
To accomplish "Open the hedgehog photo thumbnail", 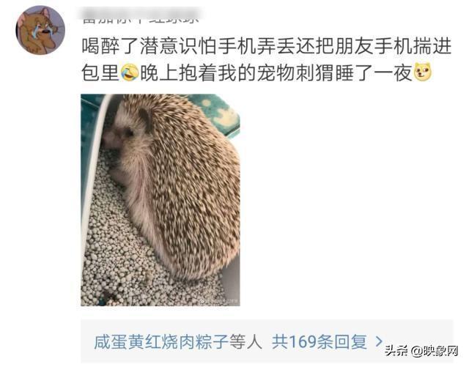I will pos(160,200).
